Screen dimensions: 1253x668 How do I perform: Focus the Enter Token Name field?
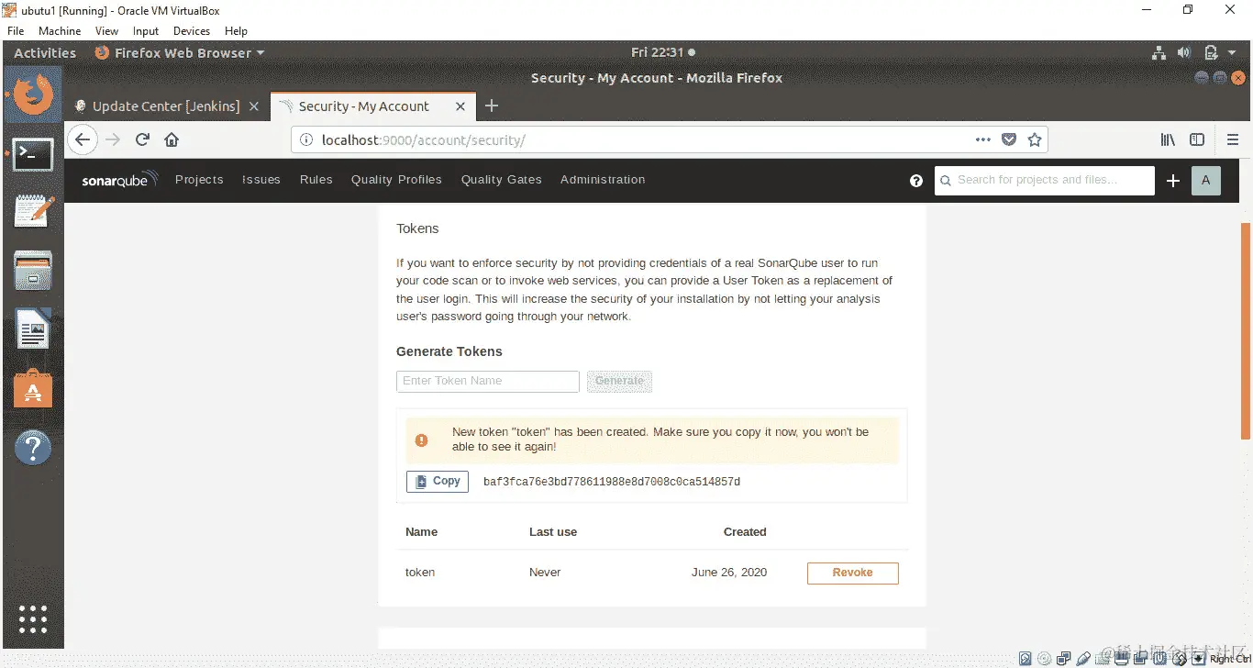click(488, 381)
